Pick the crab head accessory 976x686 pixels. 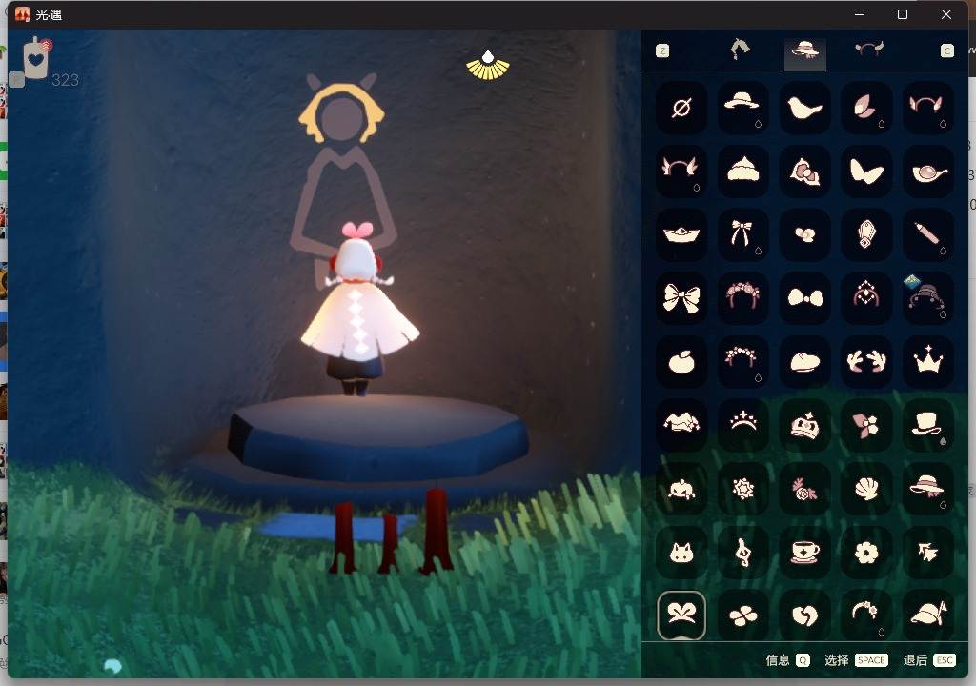coord(681,489)
